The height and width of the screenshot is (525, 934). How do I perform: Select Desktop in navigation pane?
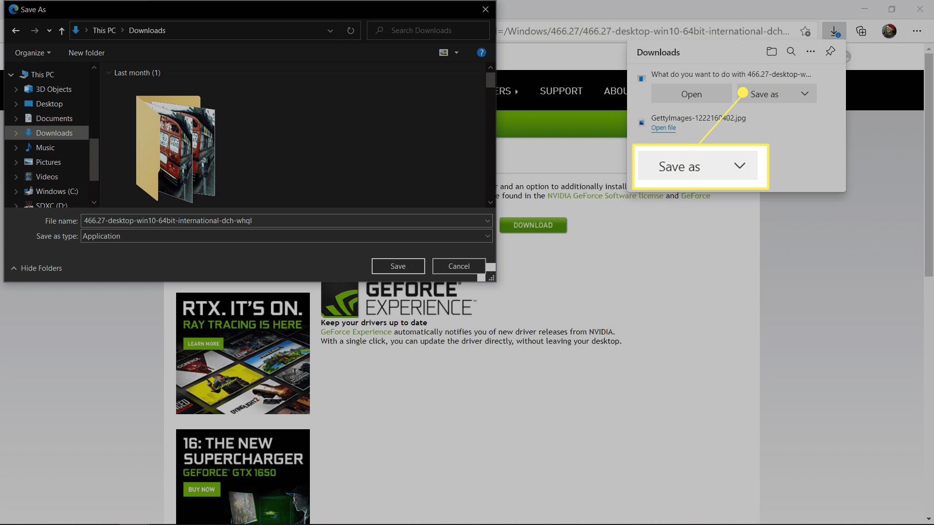(49, 104)
